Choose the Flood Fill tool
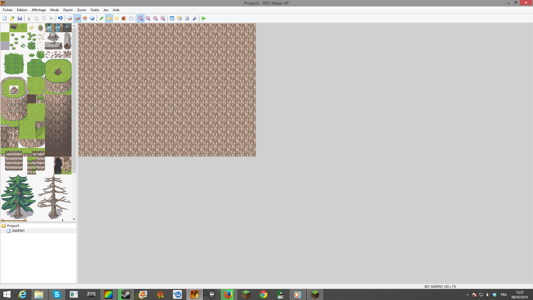 pyautogui.click(x=124, y=18)
